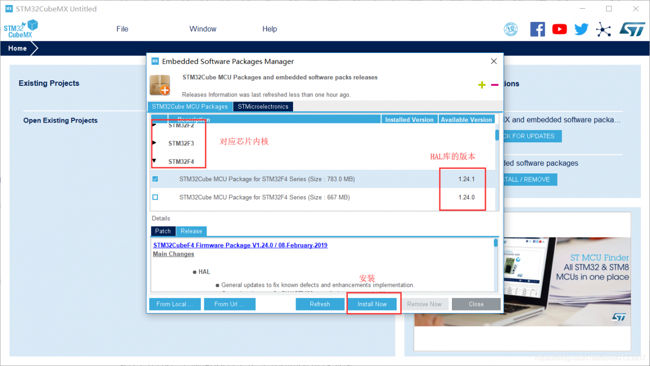Click the 1.24.1 available version cell

466,179
